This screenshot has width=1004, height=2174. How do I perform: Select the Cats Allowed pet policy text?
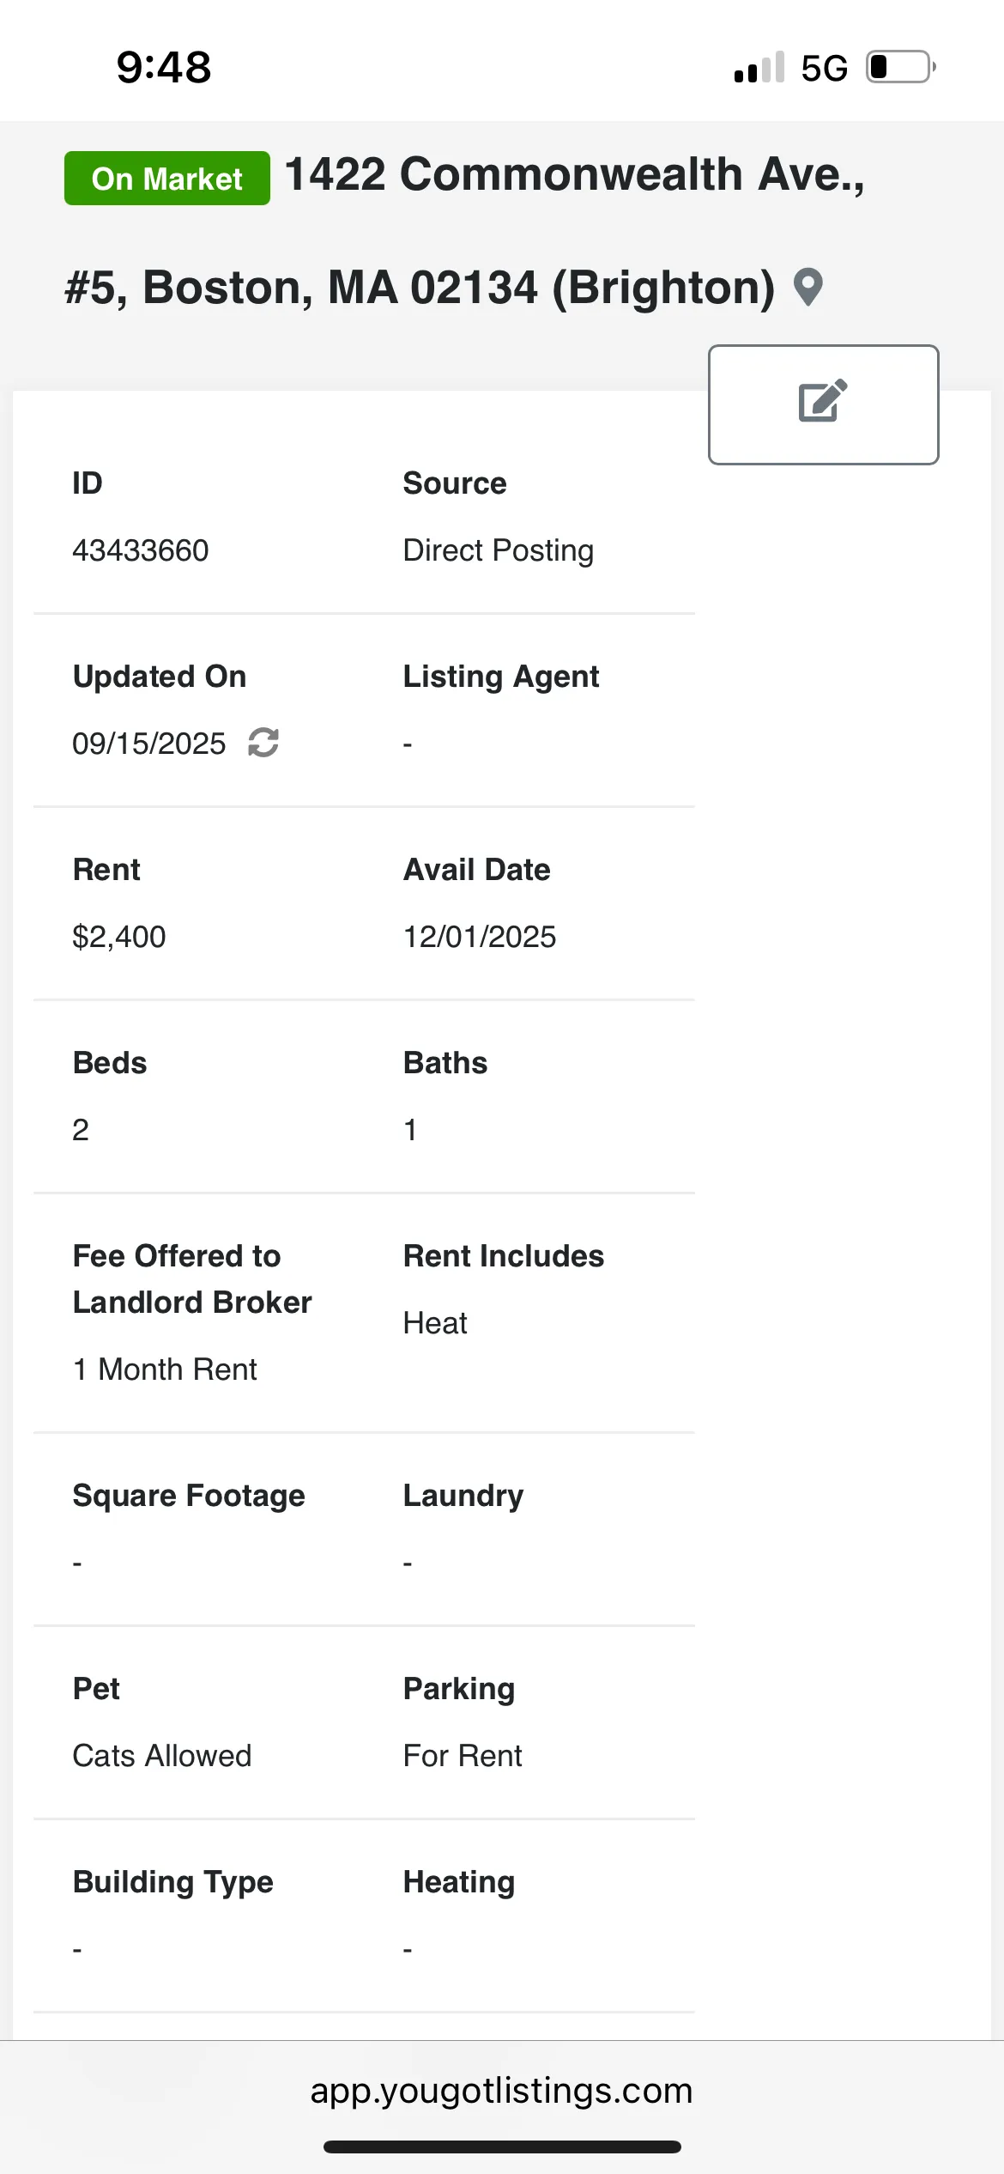[162, 1756]
